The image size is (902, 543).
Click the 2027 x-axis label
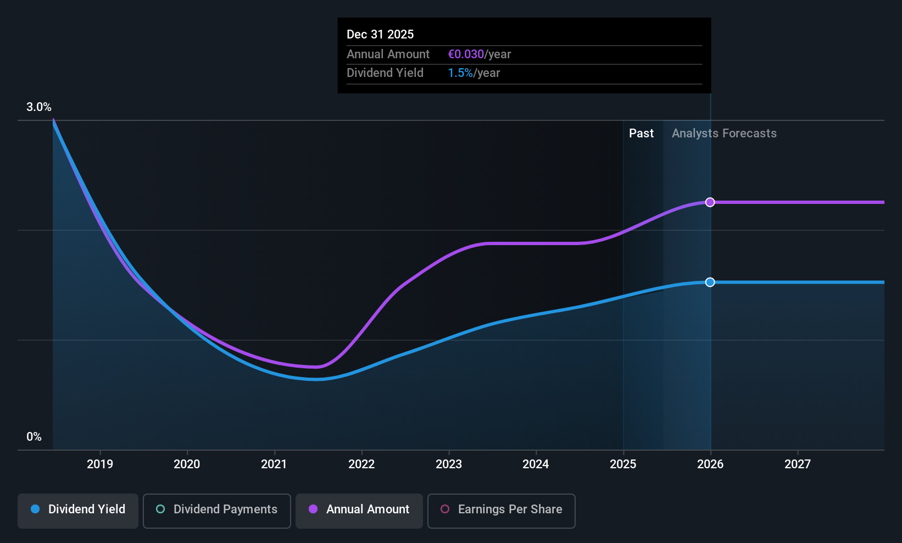pyautogui.click(x=798, y=464)
